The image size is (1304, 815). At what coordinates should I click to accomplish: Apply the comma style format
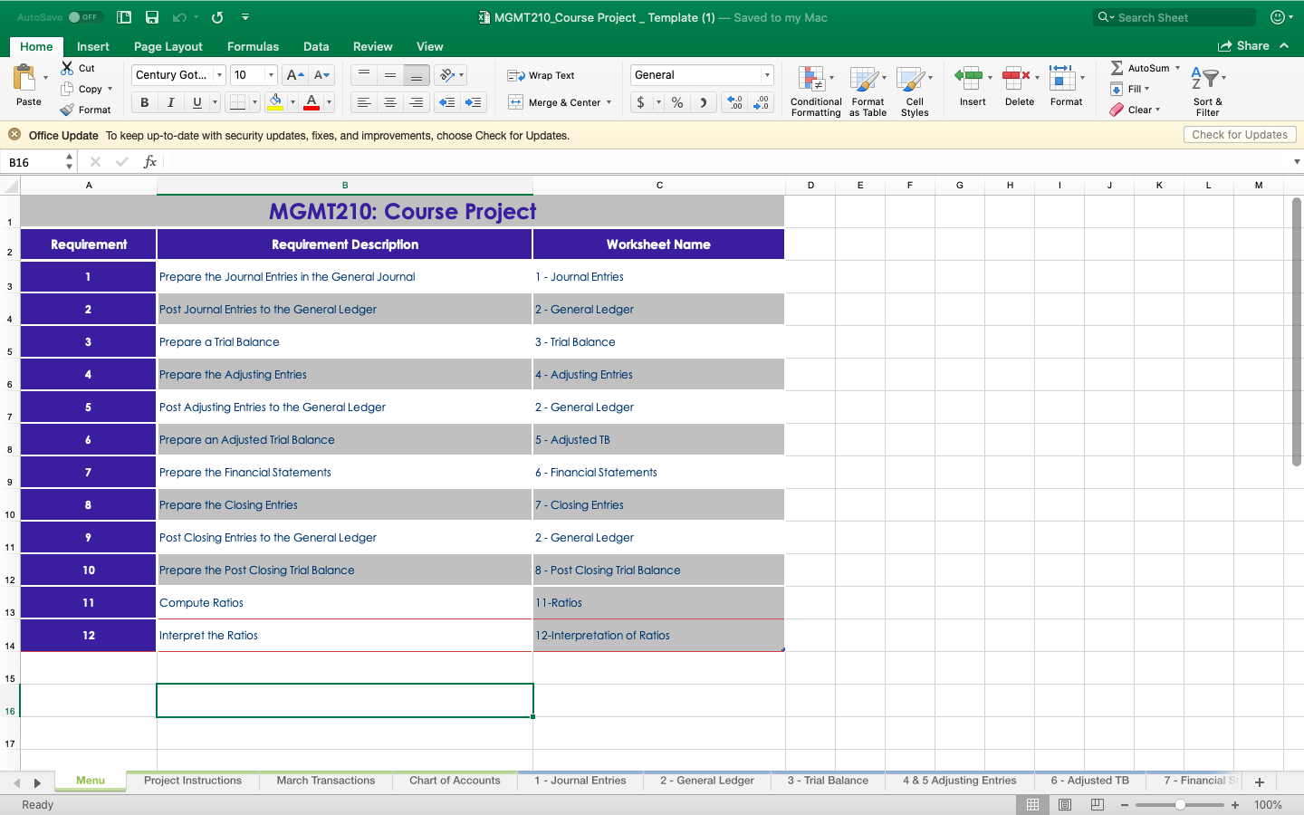click(704, 102)
